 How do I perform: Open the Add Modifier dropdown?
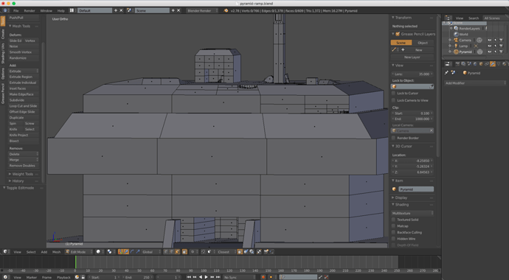[x=475, y=83]
